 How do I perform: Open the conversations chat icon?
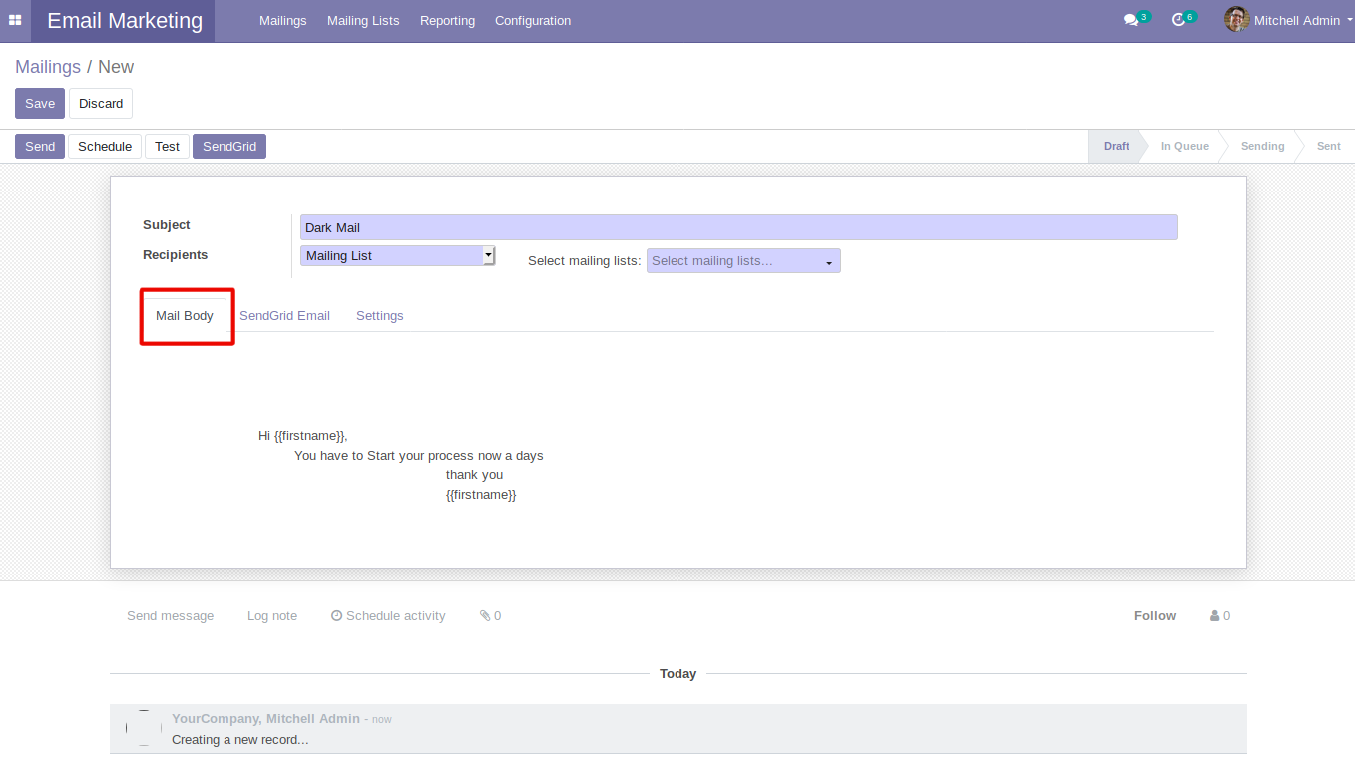tap(1130, 20)
